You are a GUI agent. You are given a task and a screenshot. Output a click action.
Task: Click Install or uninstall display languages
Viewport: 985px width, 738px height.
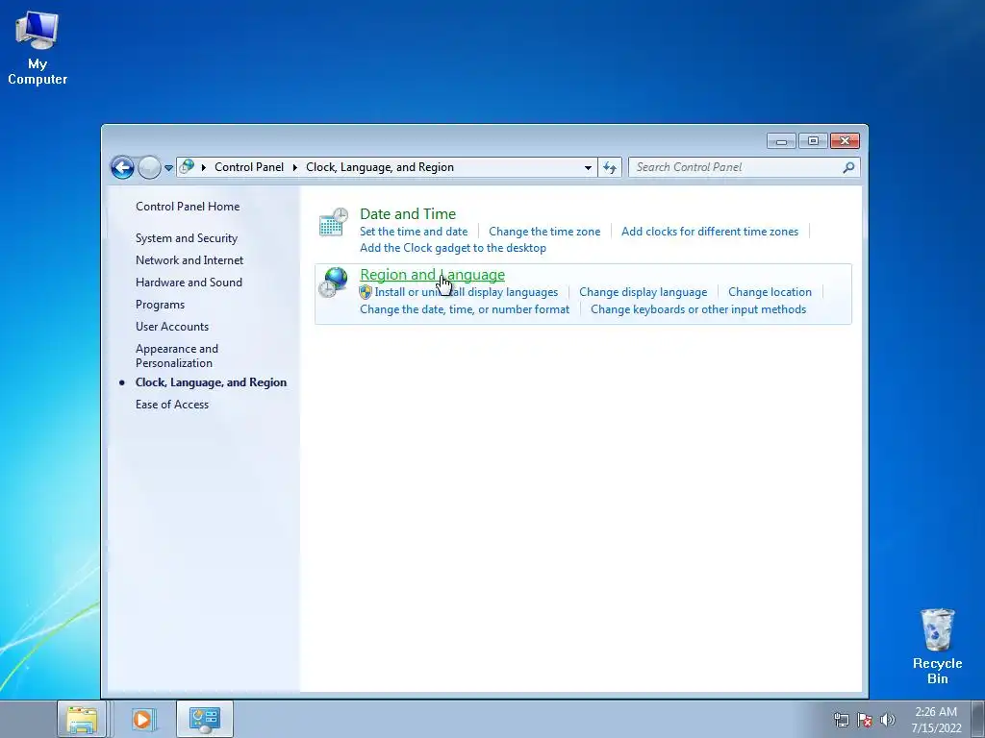tap(467, 292)
